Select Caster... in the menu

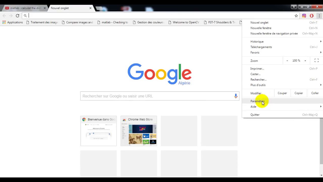282,74
